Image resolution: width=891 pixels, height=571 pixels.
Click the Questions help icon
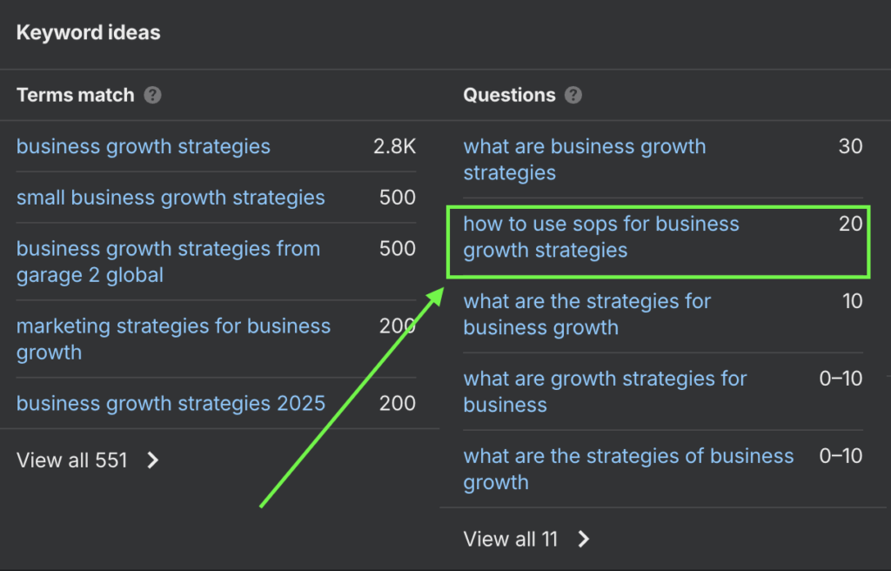pos(573,95)
